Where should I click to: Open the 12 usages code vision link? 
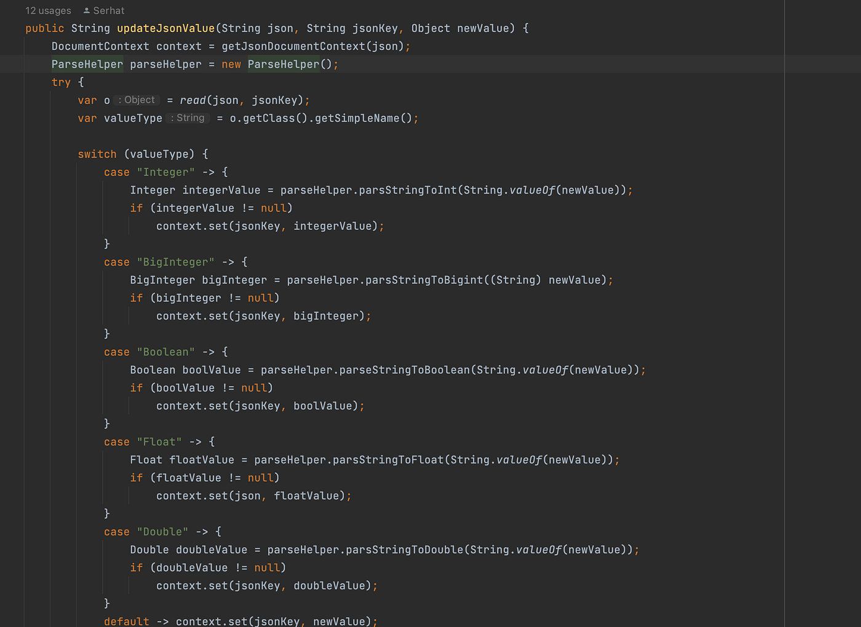[47, 10]
